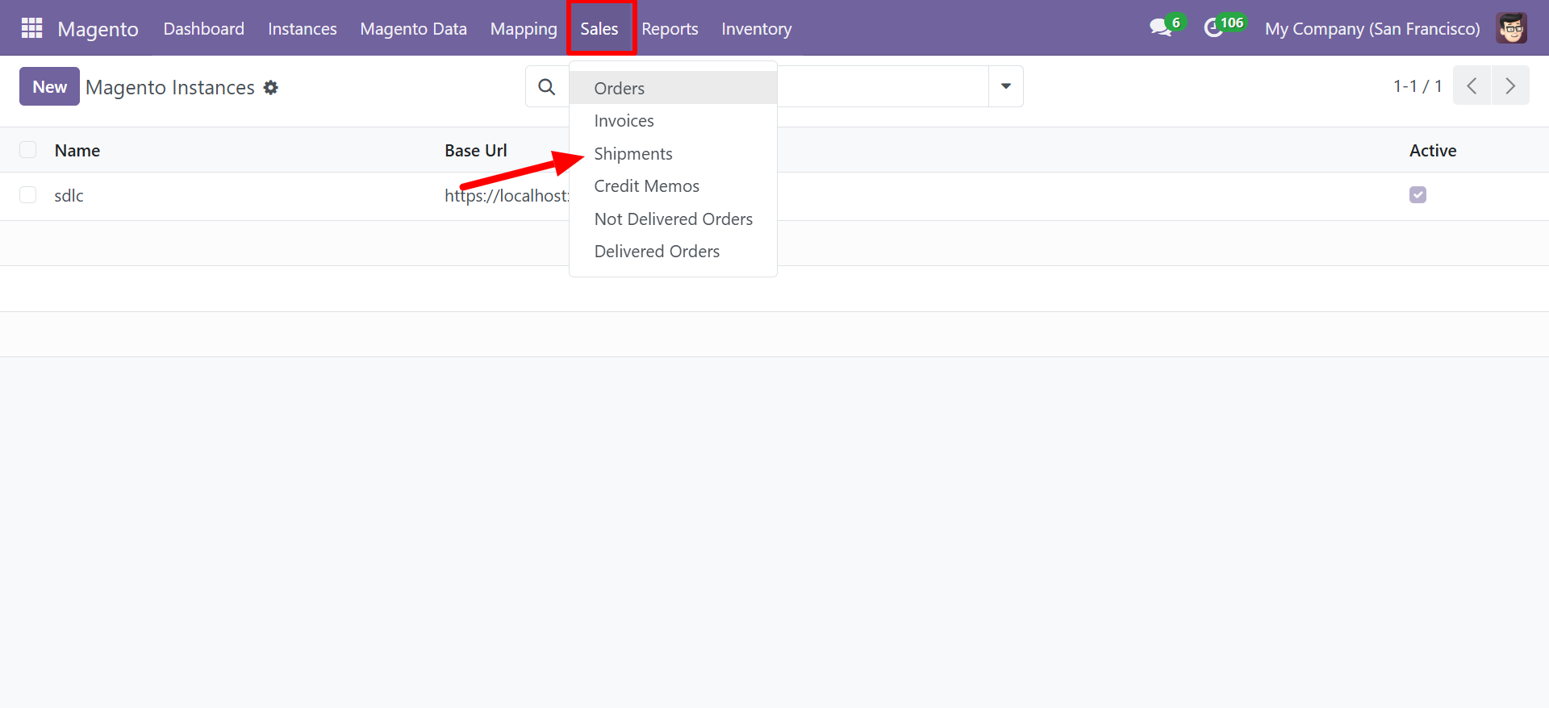Image resolution: width=1549 pixels, height=708 pixels.
Task: Open the Inventory menu
Action: (757, 28)
